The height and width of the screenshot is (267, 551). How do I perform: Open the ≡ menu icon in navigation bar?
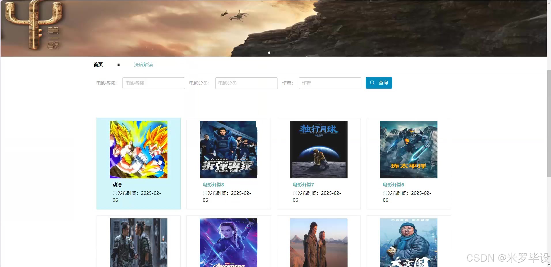(118, 65)
